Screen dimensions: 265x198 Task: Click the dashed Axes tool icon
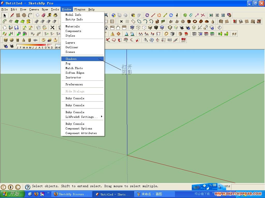click(x=200, y=28)
